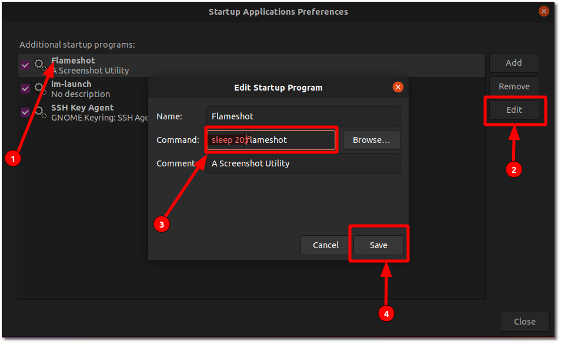The height and width of the screenshot is (344, 561).
Task: Click the Edit Startup Program title bar
Action: tap(278, 88)
